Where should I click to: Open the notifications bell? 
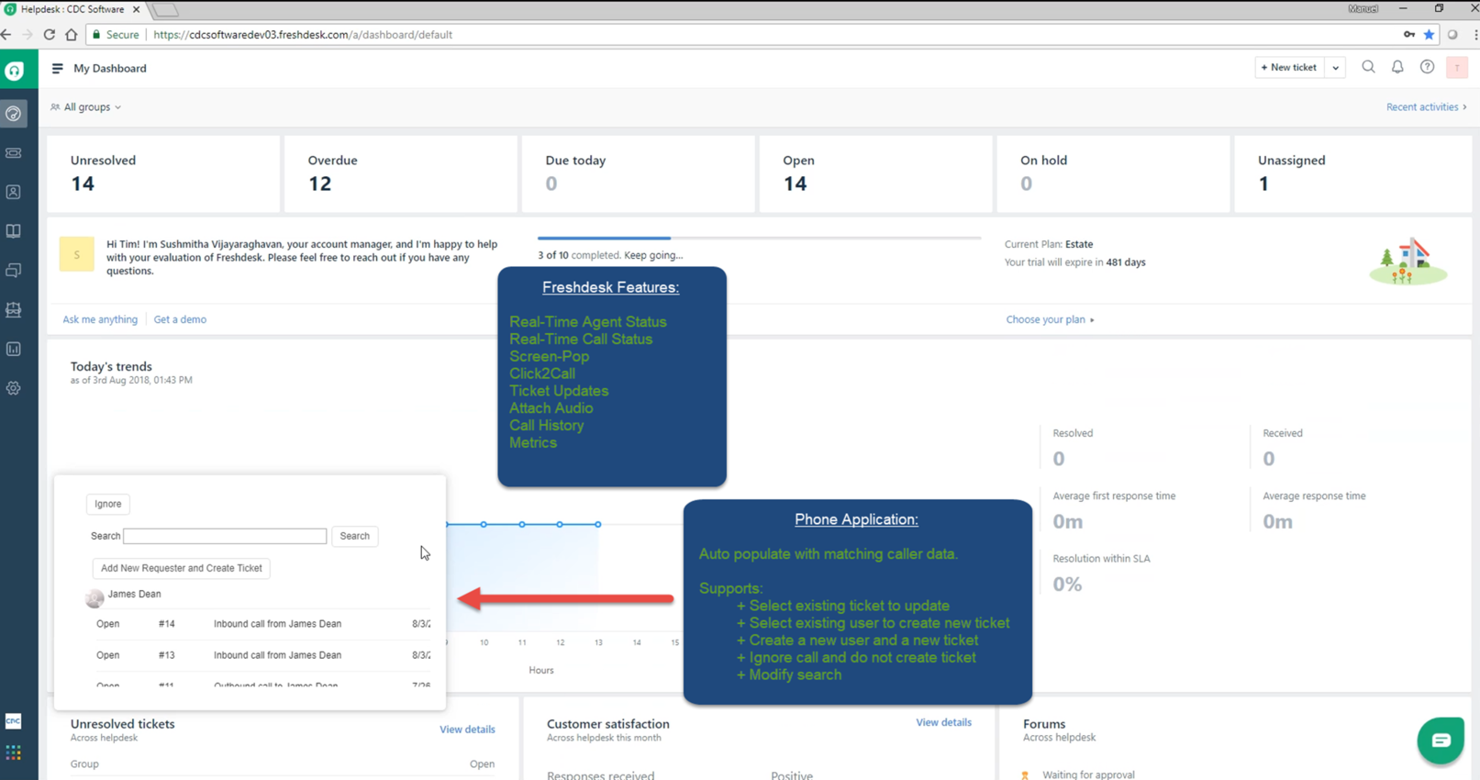coord(1397,67)
